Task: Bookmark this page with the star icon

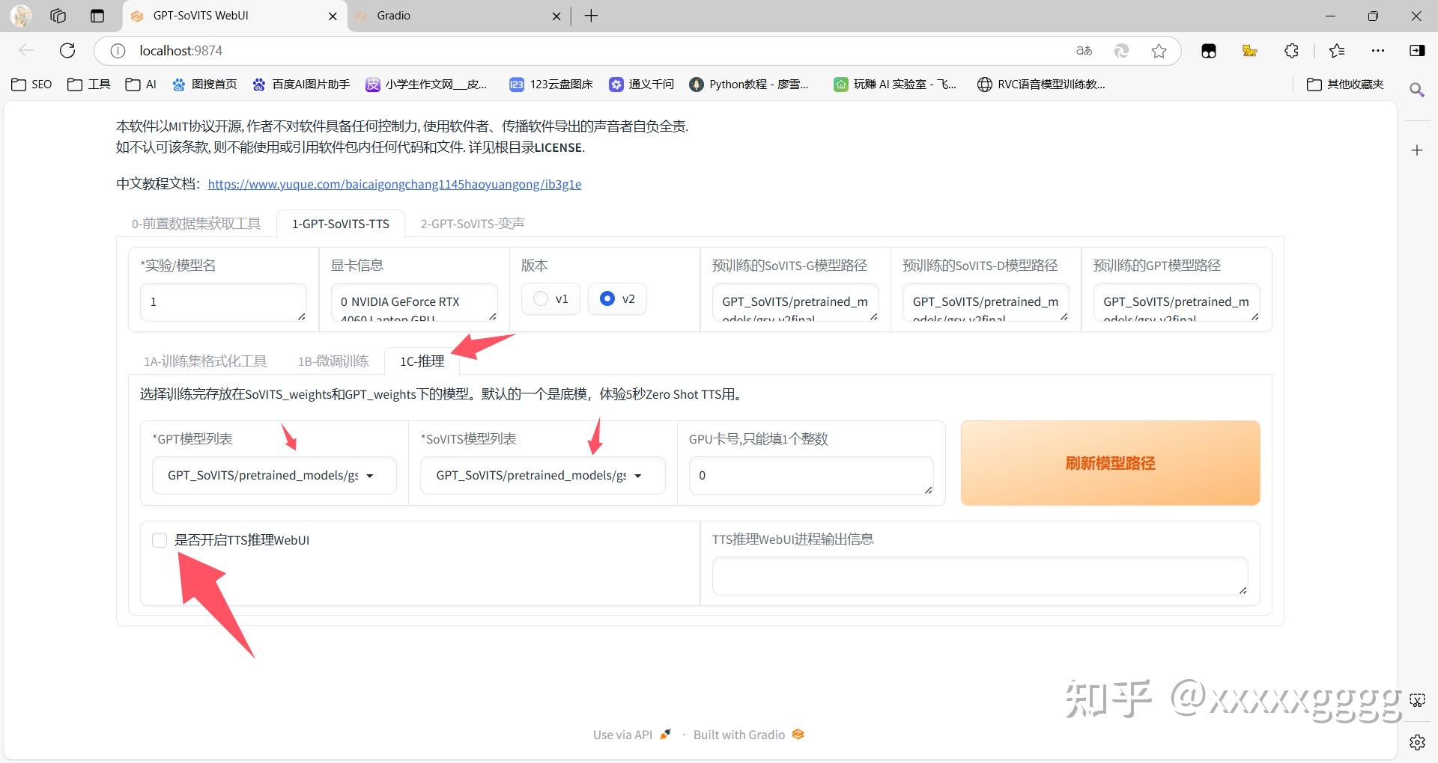Action: (x=1159, y=50)
